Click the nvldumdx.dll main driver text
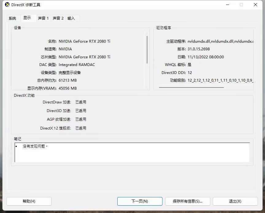265x213 pixels. pos(220,41)
